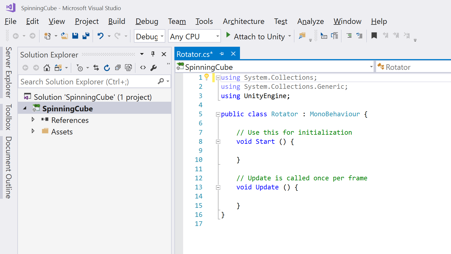Open the Toolbox side tab
The image size is (451, 254).
[9, 117]
